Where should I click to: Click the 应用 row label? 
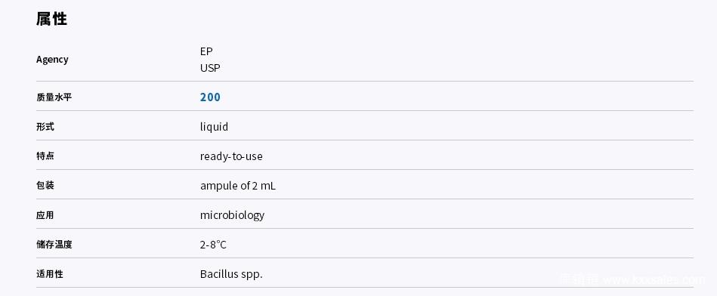45,214
